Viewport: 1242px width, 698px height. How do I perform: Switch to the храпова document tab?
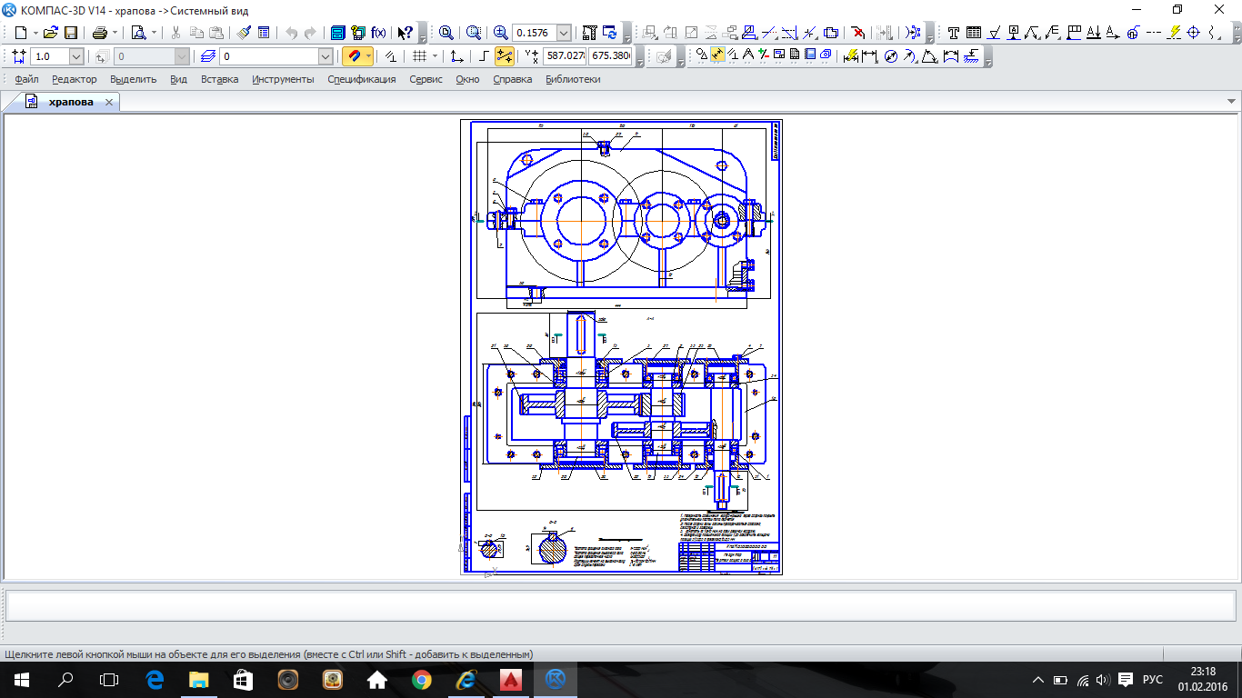pyautogui.click(x=71, y=102)
